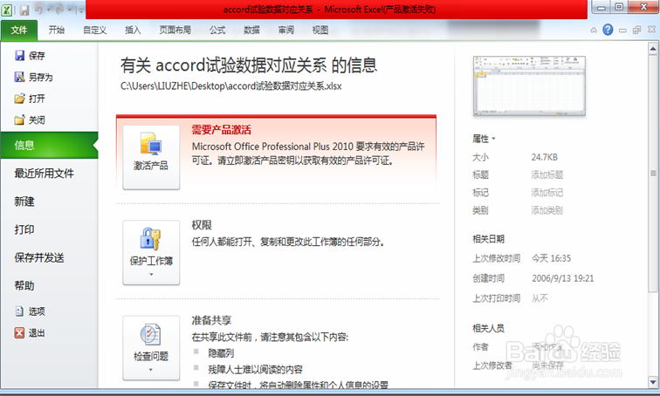Screen dimensions: 660x396
Task: Open the 审阅 (Review) tab
Action: [x=286, y=30]
